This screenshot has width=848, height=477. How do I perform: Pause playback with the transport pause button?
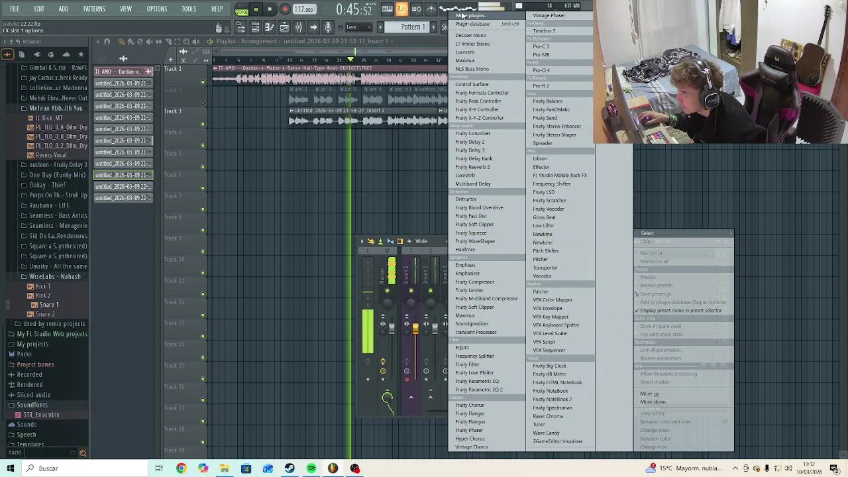click(256, 9)
